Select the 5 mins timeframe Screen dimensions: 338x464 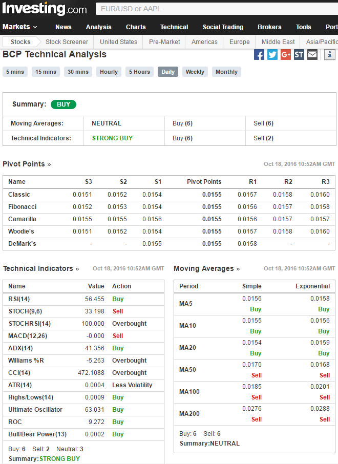click(x=15, y=72)
